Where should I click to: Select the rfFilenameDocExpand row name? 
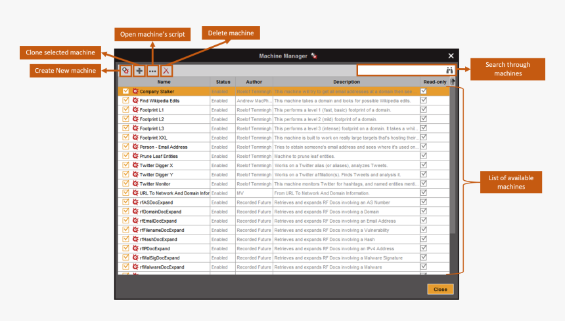(x=162, y=230)
